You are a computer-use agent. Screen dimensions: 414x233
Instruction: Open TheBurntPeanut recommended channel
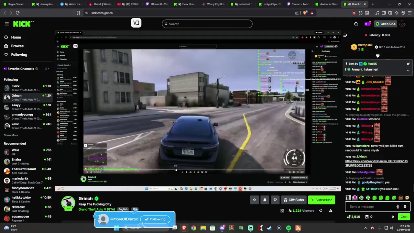click(27, 171)
